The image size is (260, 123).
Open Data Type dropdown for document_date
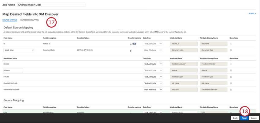pyautogui.click(x=153, y=50)
